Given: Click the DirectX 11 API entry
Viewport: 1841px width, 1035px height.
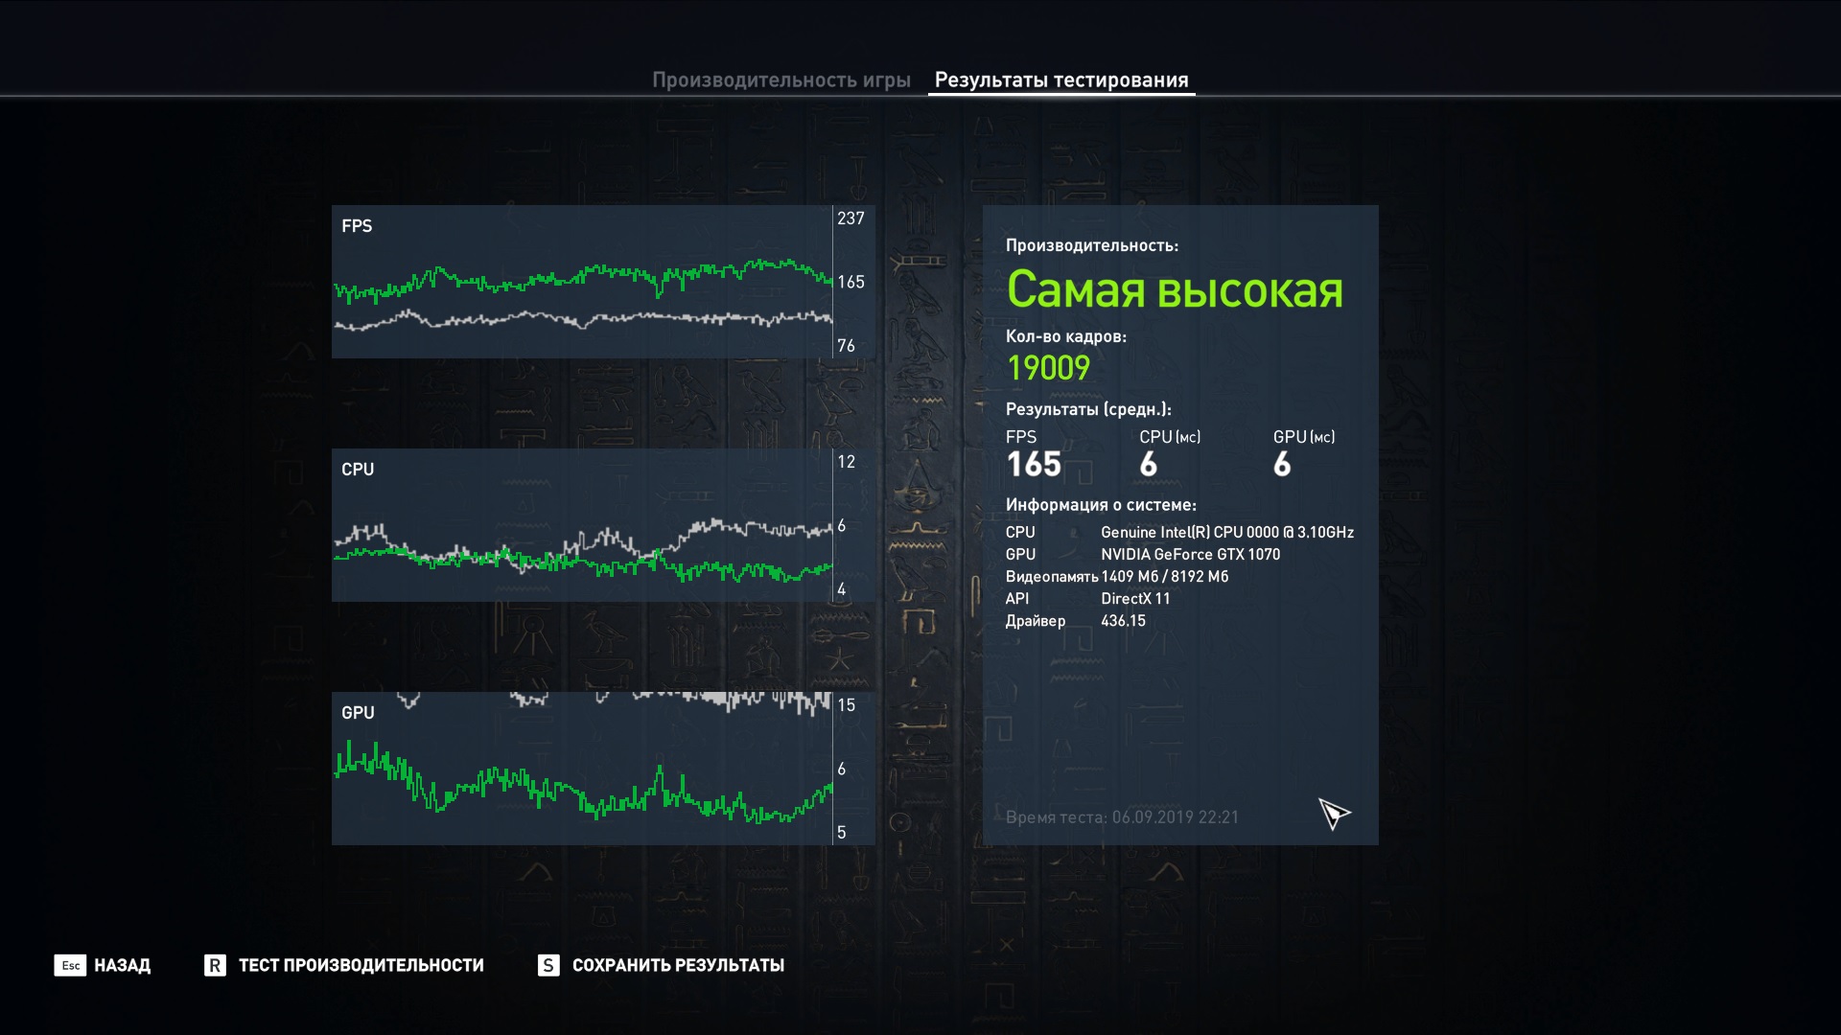Looking at the screenshot, I should point(1135,598).
